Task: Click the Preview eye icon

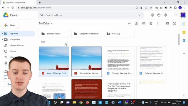Action: [x=144, y=24]
